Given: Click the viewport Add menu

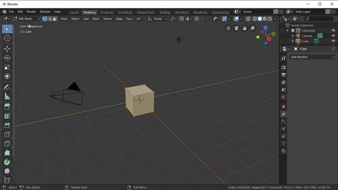Looking at the screenshot, I should click(86, 19).
